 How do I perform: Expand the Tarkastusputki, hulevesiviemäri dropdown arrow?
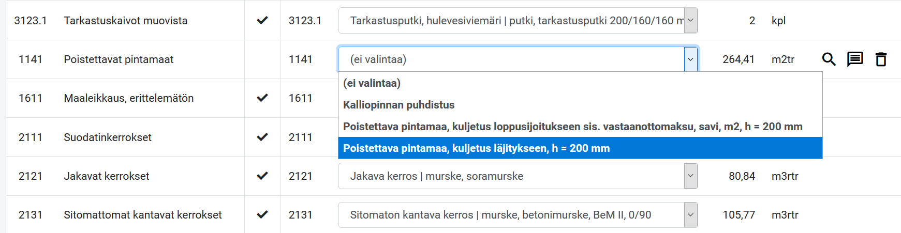690,21
